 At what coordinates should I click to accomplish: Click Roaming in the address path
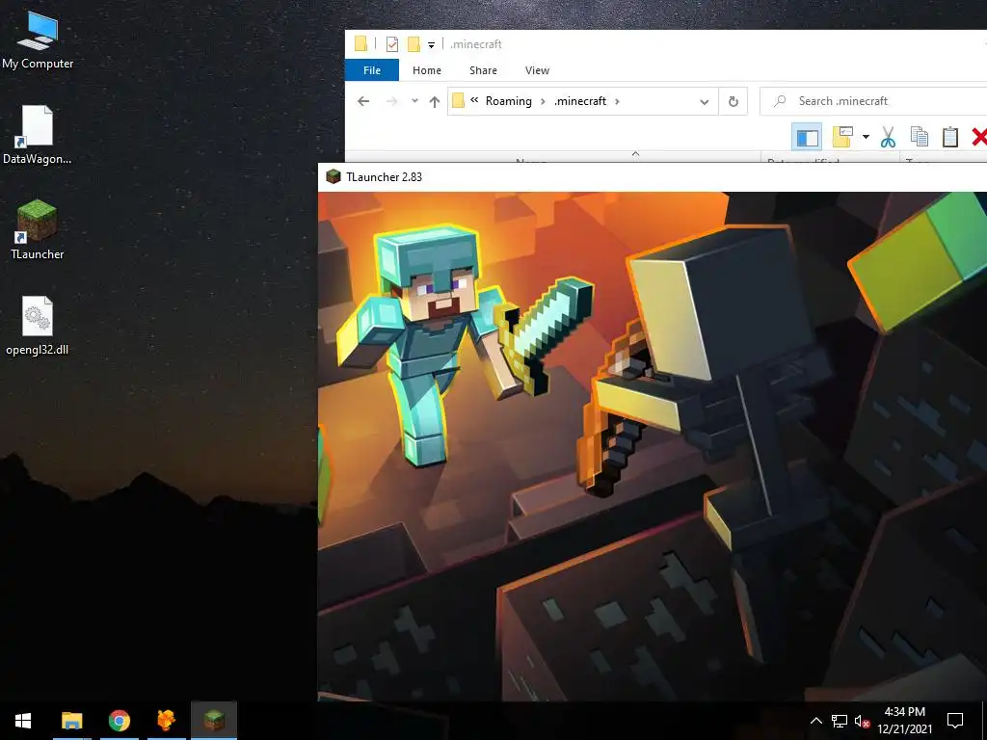pyautogui.click(x=509, y=101)
